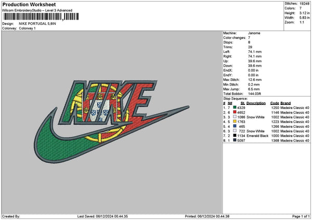This screenshot has height=220, width=312.
Task: Click the Stop Sequence heading
Action: (x=236, y=99)
